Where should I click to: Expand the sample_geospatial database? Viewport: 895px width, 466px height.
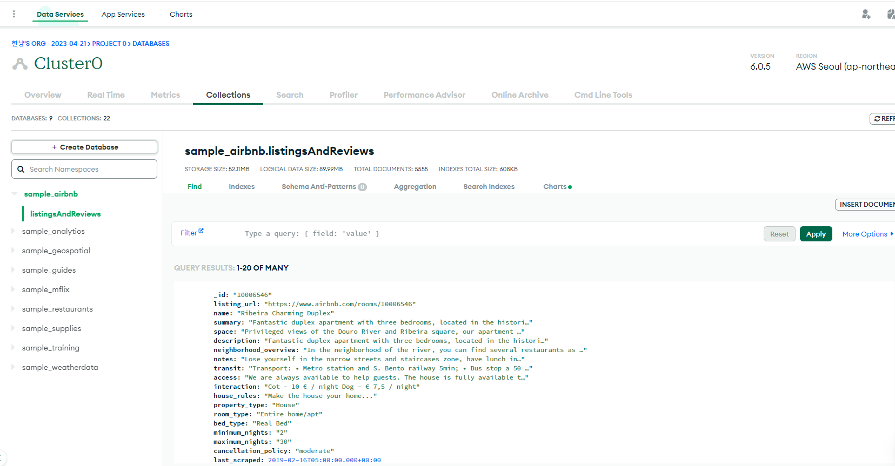coord(13,251)
